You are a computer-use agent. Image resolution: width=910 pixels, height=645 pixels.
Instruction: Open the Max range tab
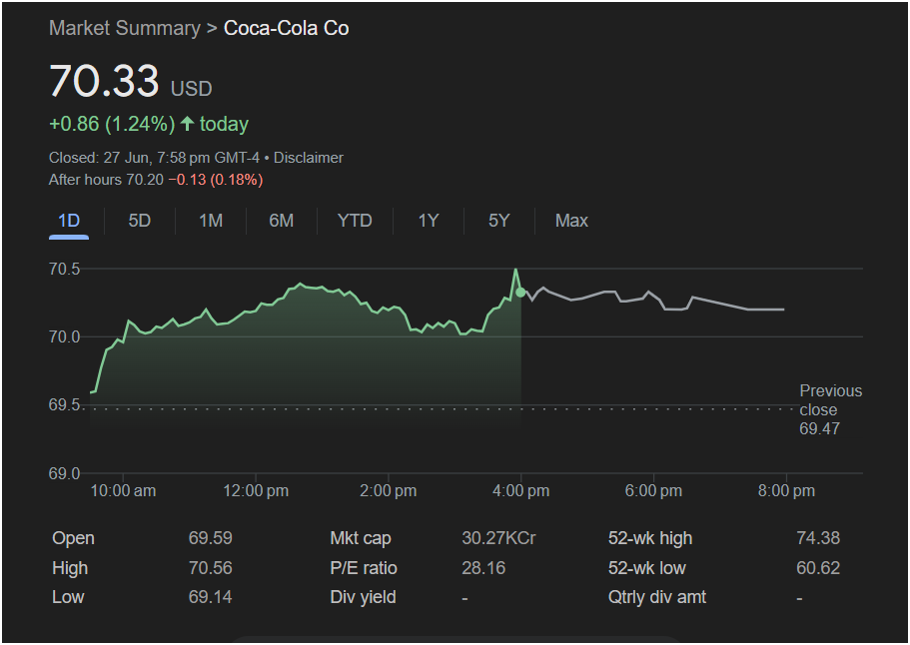point(571,221)
